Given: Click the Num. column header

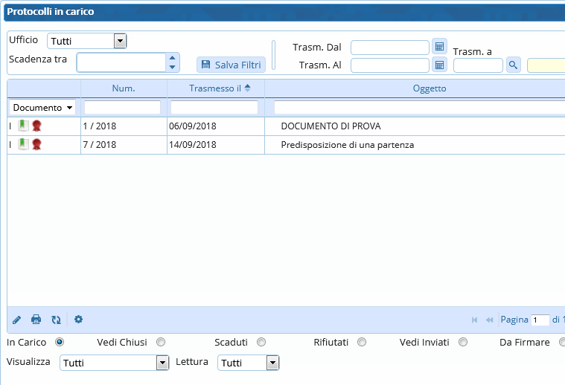Looking at the screenshot, I should click(x=124, y=88).
